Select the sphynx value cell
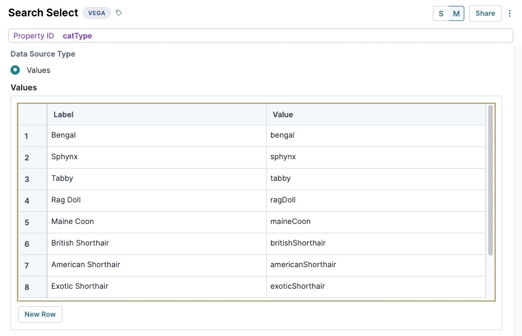522x336 pixels. coord(376,157)
